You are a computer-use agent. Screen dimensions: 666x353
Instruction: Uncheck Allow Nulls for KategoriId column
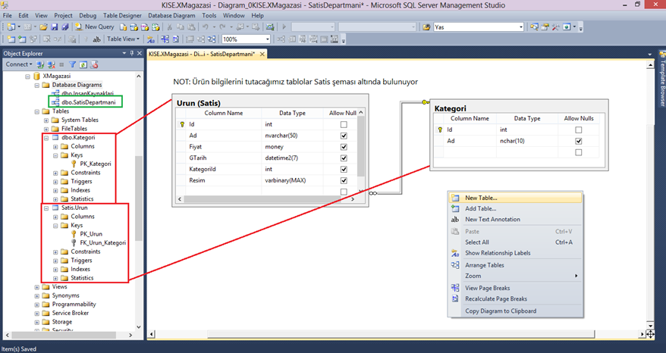click(x=344, y=169)
